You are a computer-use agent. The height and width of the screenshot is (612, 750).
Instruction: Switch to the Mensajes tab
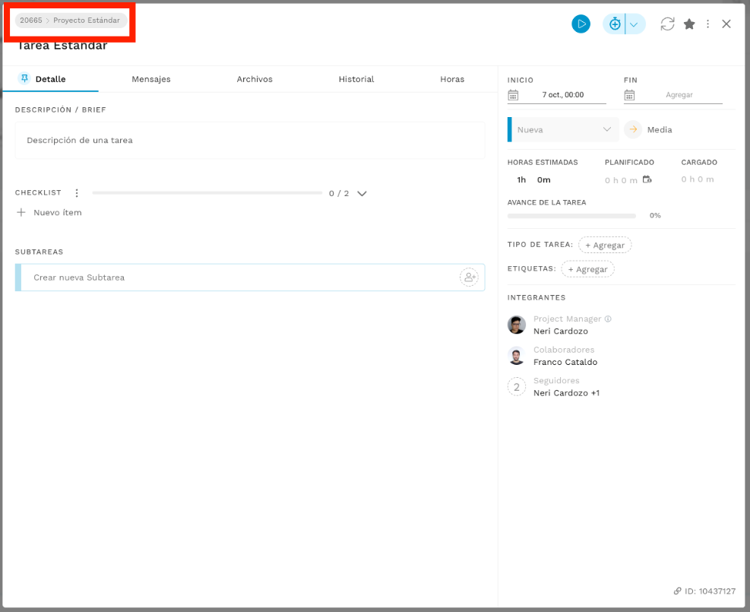click(x=151, y=79)
